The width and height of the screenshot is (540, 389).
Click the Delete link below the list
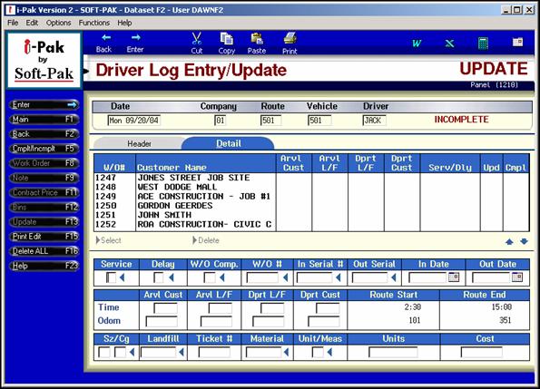[x=206, y=240]
